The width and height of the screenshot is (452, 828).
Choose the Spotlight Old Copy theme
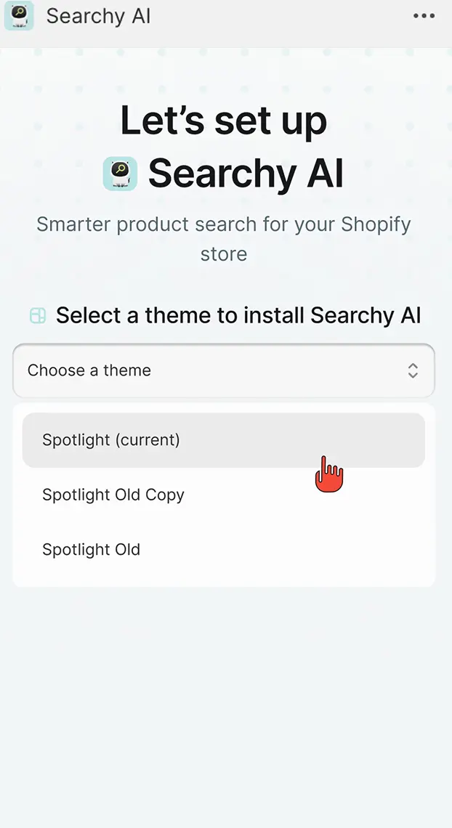[113, 495]
